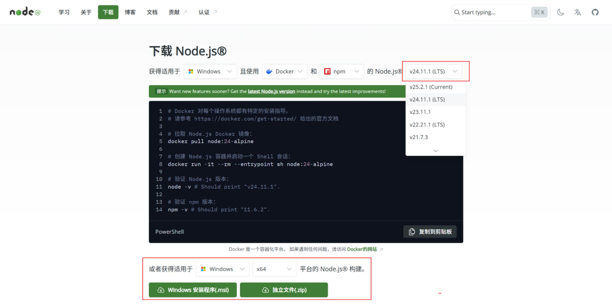Expand the lower Windows platform dropdown
This screenshot has height=307, width=612.
coord(223,269)
